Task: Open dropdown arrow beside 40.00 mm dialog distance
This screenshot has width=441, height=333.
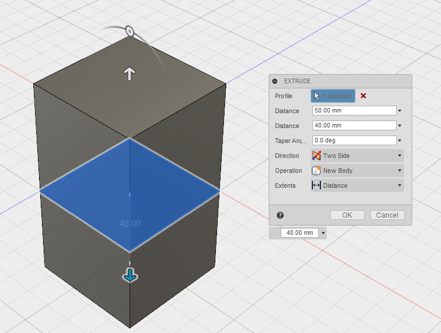Action: coord(400,126)
